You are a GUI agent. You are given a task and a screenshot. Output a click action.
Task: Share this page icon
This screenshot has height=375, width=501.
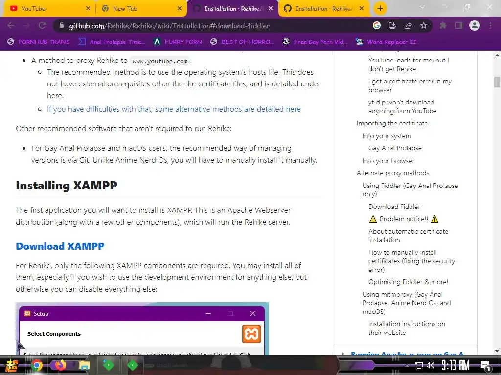coord(408,25)
